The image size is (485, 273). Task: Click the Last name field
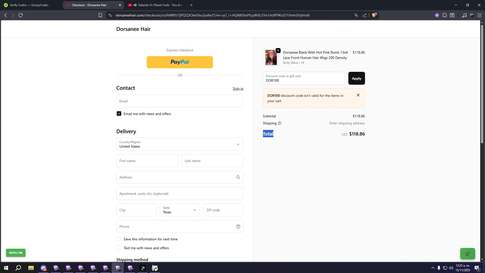212,161
